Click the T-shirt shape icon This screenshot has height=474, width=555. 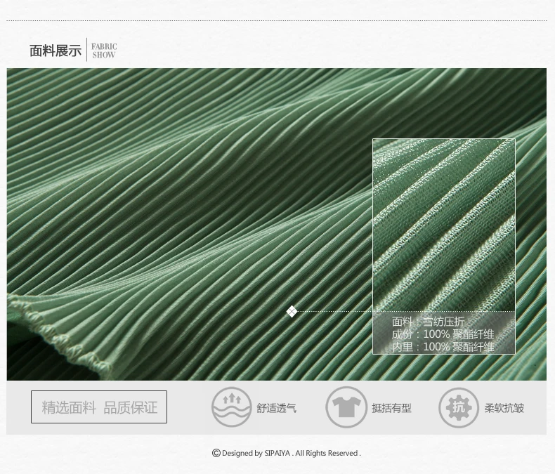pos(346,407)
